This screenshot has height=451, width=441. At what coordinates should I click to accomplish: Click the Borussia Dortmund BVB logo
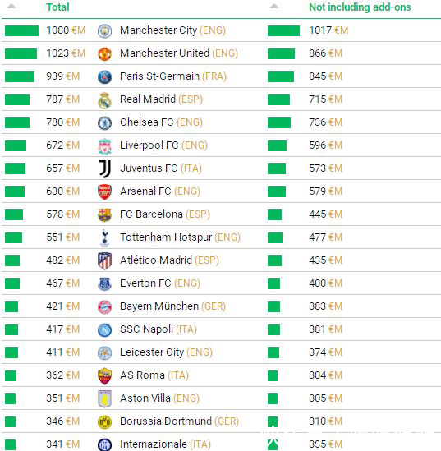point(104,422)
